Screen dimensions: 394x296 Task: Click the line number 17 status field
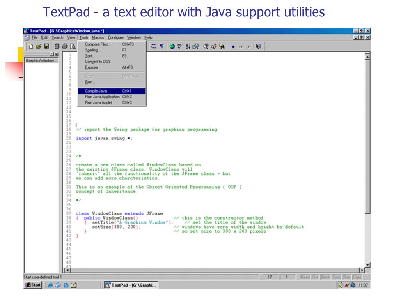tap(270, 277)
